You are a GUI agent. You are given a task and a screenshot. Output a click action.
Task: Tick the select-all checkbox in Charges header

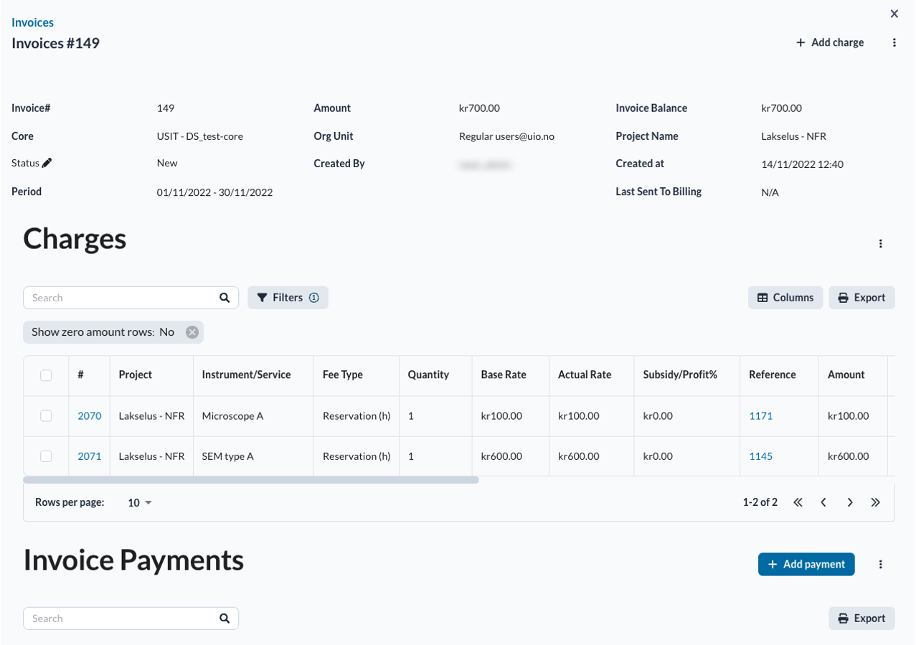46,375
